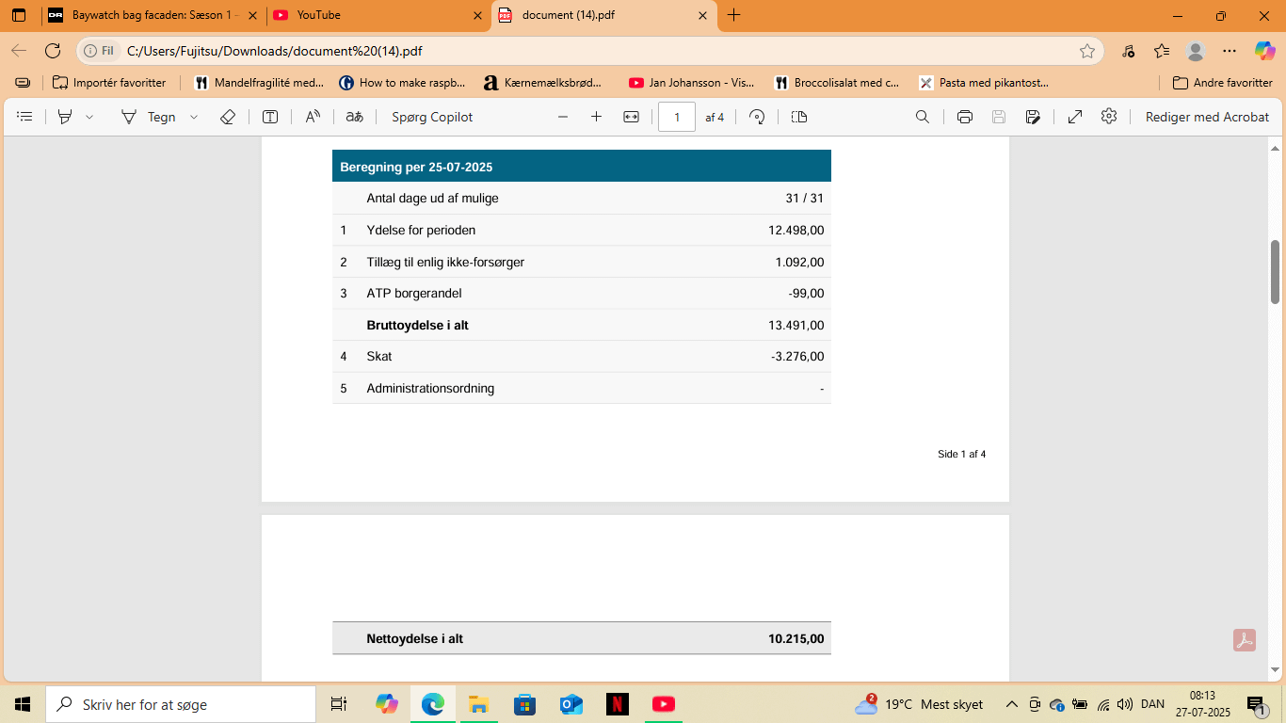Click the zoom in plus button
This screenshot has height=723, width=1286.
pyautogui.click(x=596, y=117)
